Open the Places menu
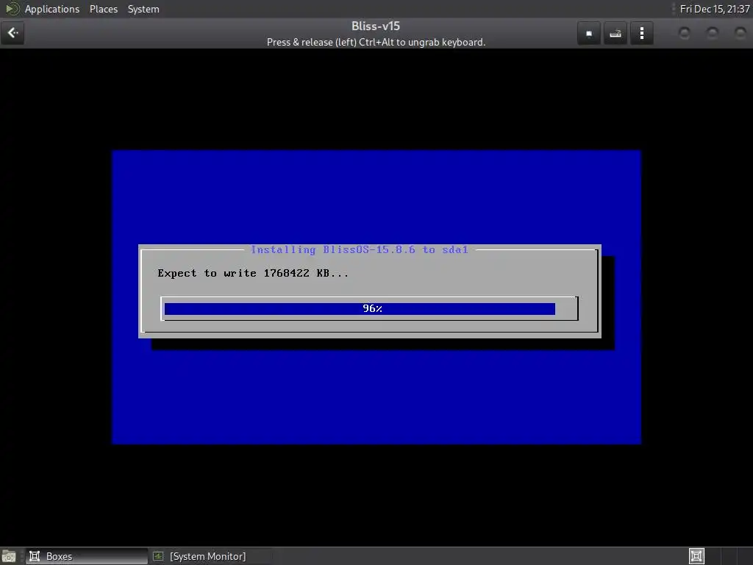Viewport: 753px width, 565px height. [x=103, y=9]
